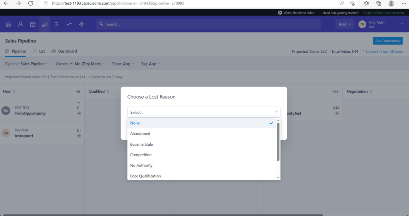Viewport: 409px width, 216px height.
Task: Expand the Team: Any filter
Action: [123, 63]
